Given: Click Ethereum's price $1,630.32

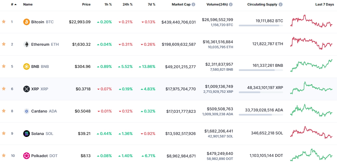Looking at the screenshot, I should click(x=81, y=44).
